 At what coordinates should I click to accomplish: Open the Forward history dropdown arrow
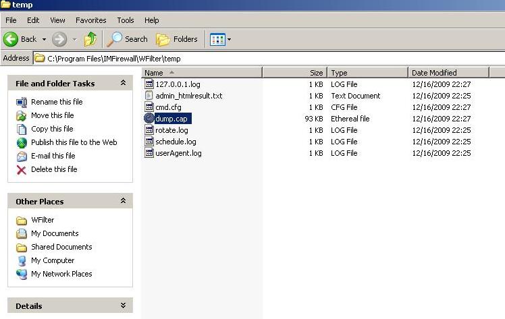(x=74, y=40)
